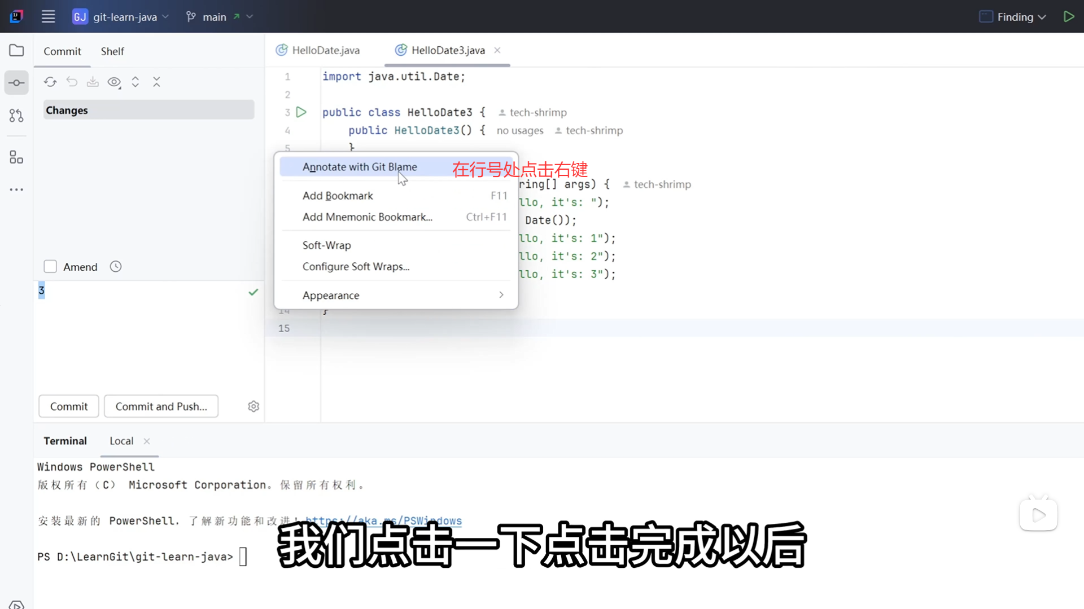The image size is (1084, 609).
Task: Click the Shelve changes icon
Action: click(x=93, y=82)
